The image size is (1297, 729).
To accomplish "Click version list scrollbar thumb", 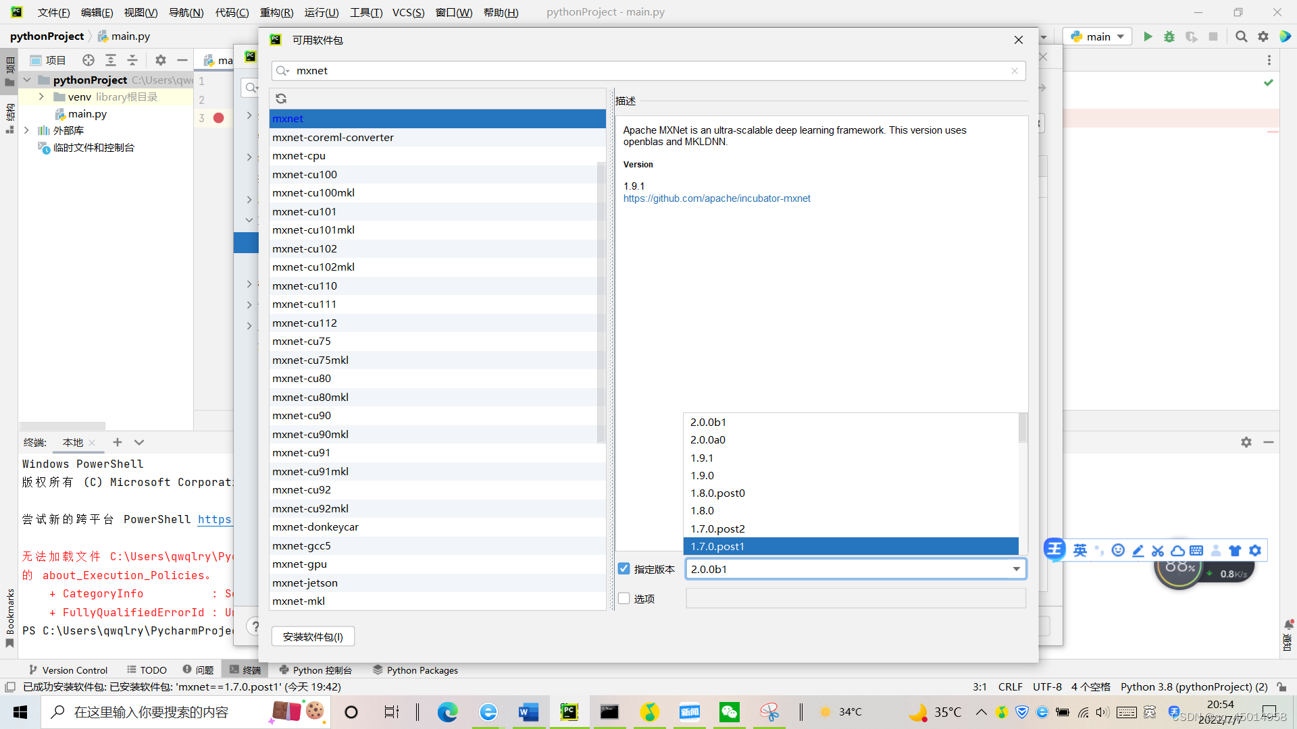I will pos(1023,428).
